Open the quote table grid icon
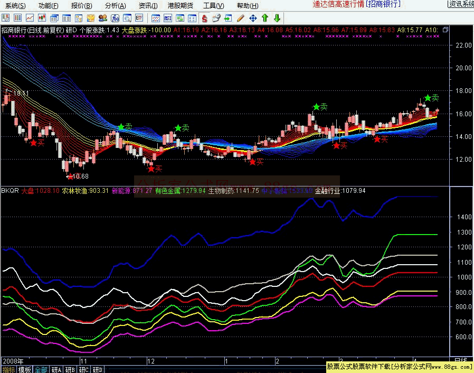Screen dimensions: 474x373 point(17,18)
